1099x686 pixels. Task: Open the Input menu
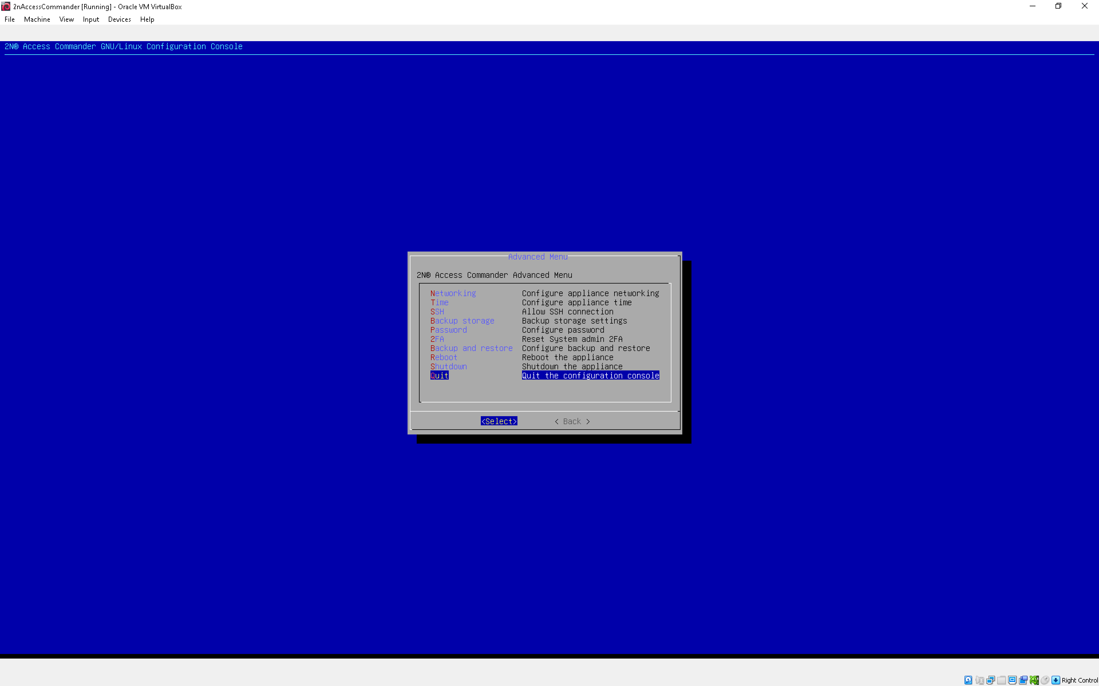click(x=91, y=19)
